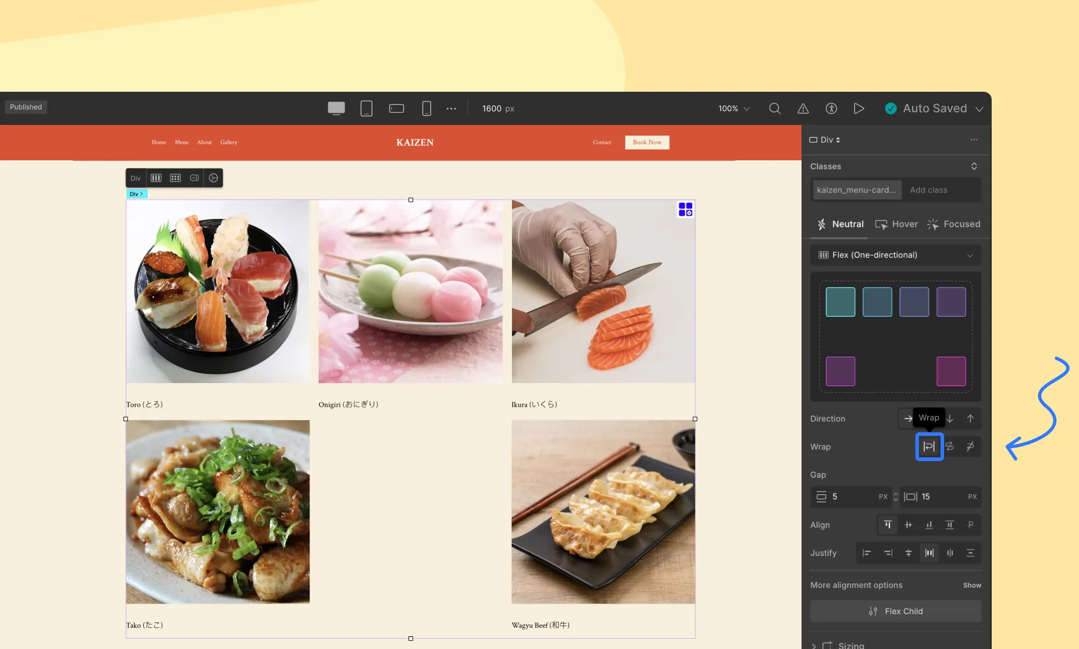Open settings gear in Div toolbar

click(x=213, y=178)
